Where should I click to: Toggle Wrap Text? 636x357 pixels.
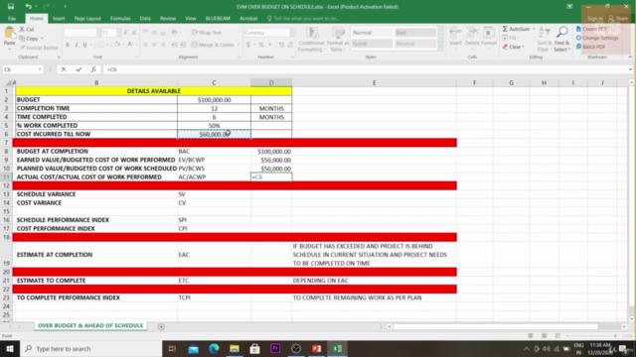pyautogui.click(x=207, y=33)
